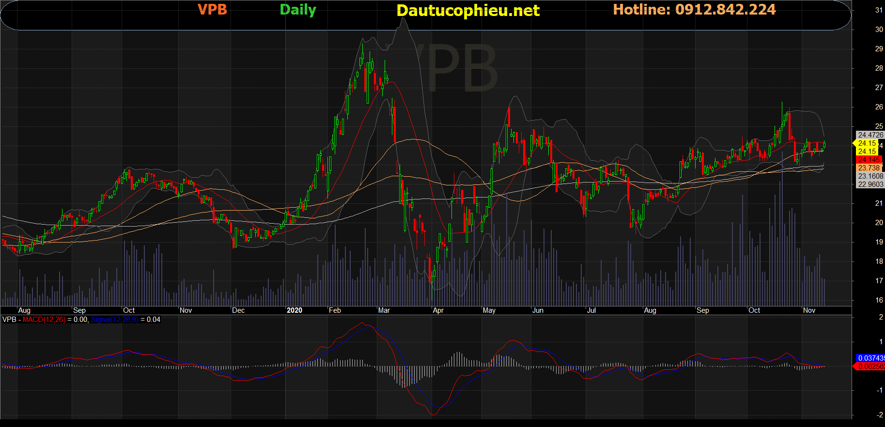Click the Jun date axis label
The image size is (885, 427).
click(x=538, y=310)
